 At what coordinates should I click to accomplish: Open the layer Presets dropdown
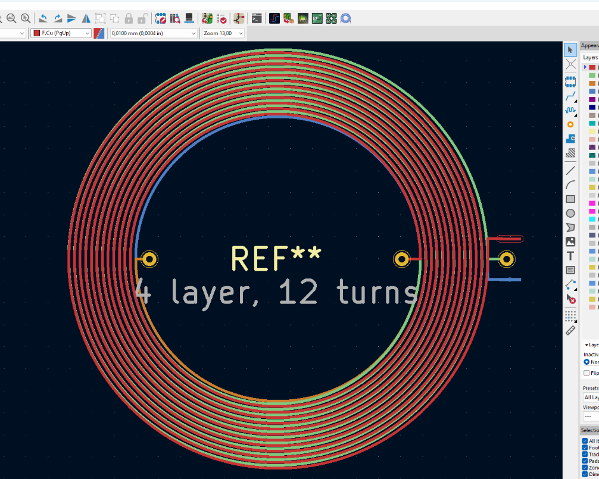pyautogui.click(x=591, y=397)
